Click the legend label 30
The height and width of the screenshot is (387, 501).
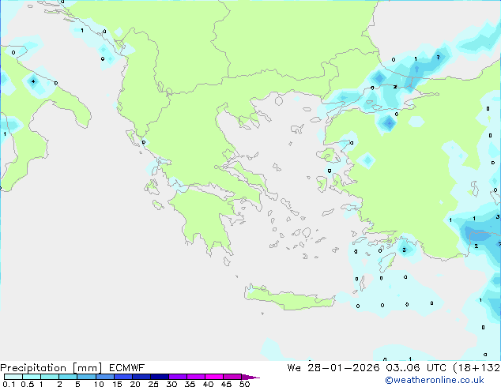(171, 384)
